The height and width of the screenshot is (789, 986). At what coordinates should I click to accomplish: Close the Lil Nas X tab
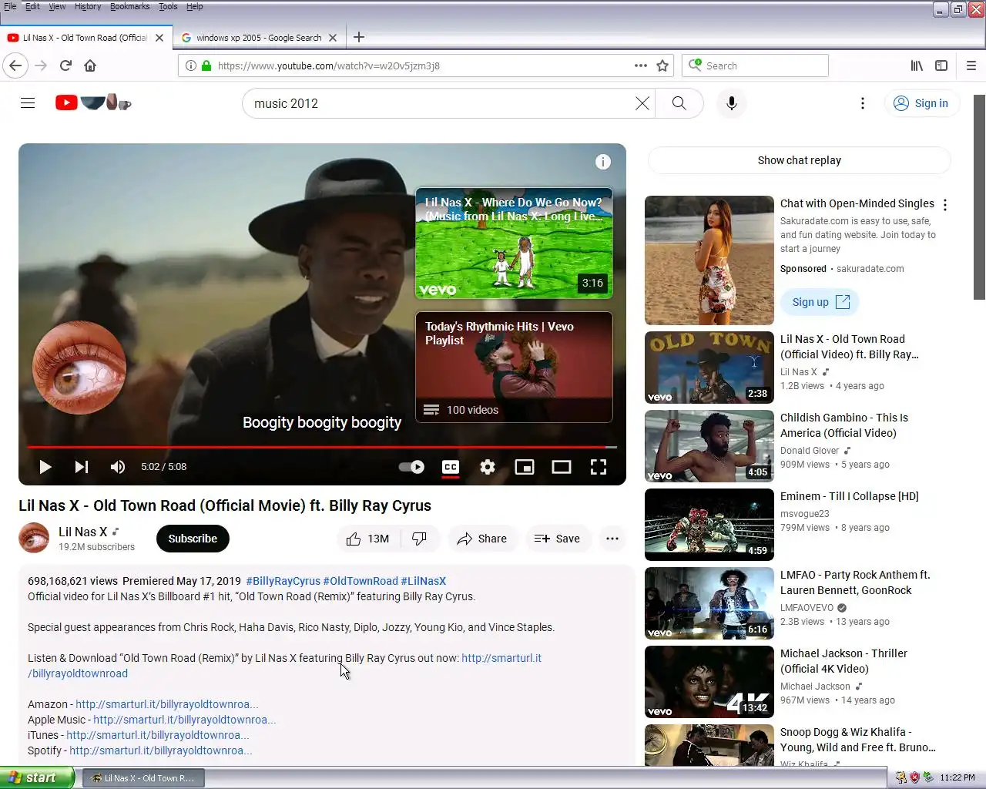pyautogui.click(x=159, y=37)
